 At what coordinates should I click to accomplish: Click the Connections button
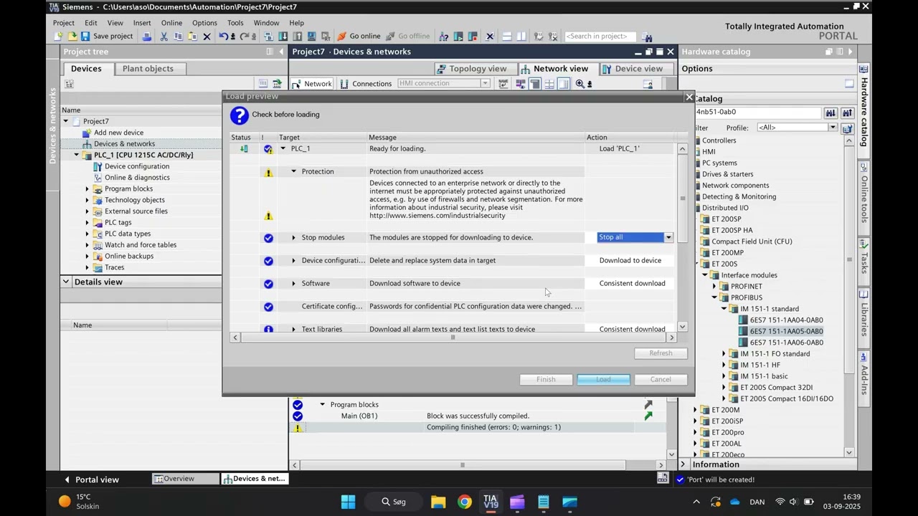click(x=366, y=84)
